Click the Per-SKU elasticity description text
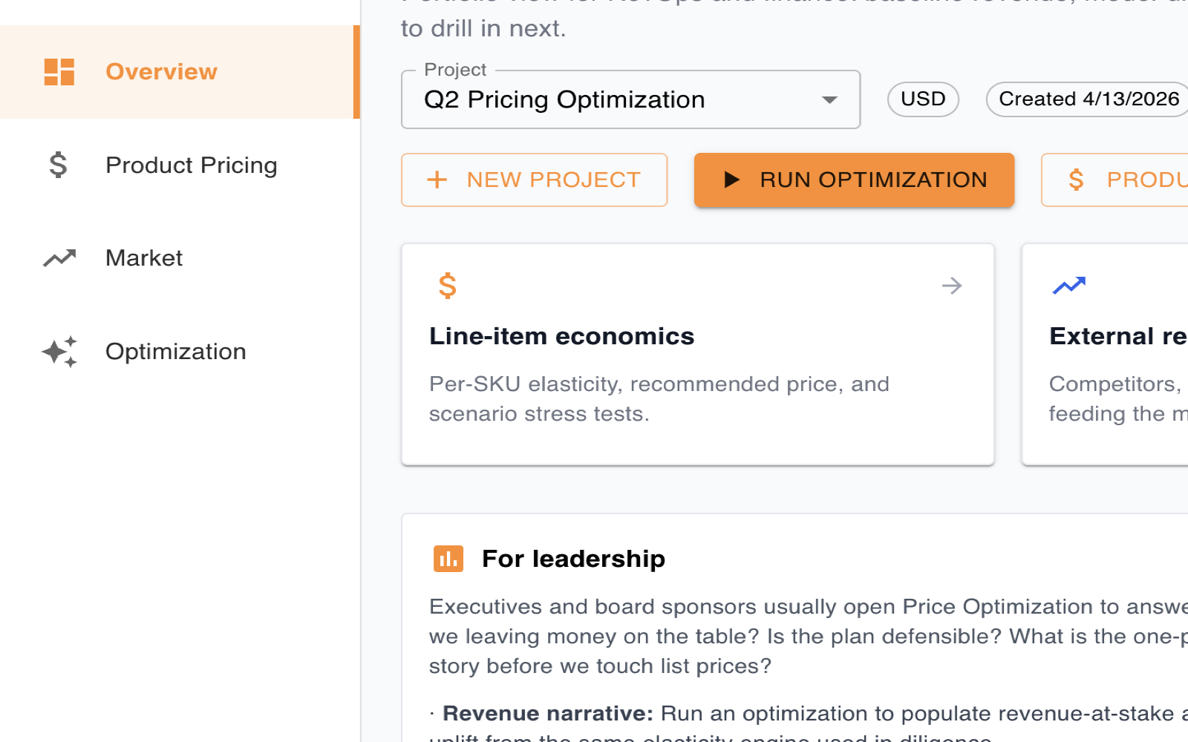Viewport: 1188px width, 742px height. (x=659, y=398)
